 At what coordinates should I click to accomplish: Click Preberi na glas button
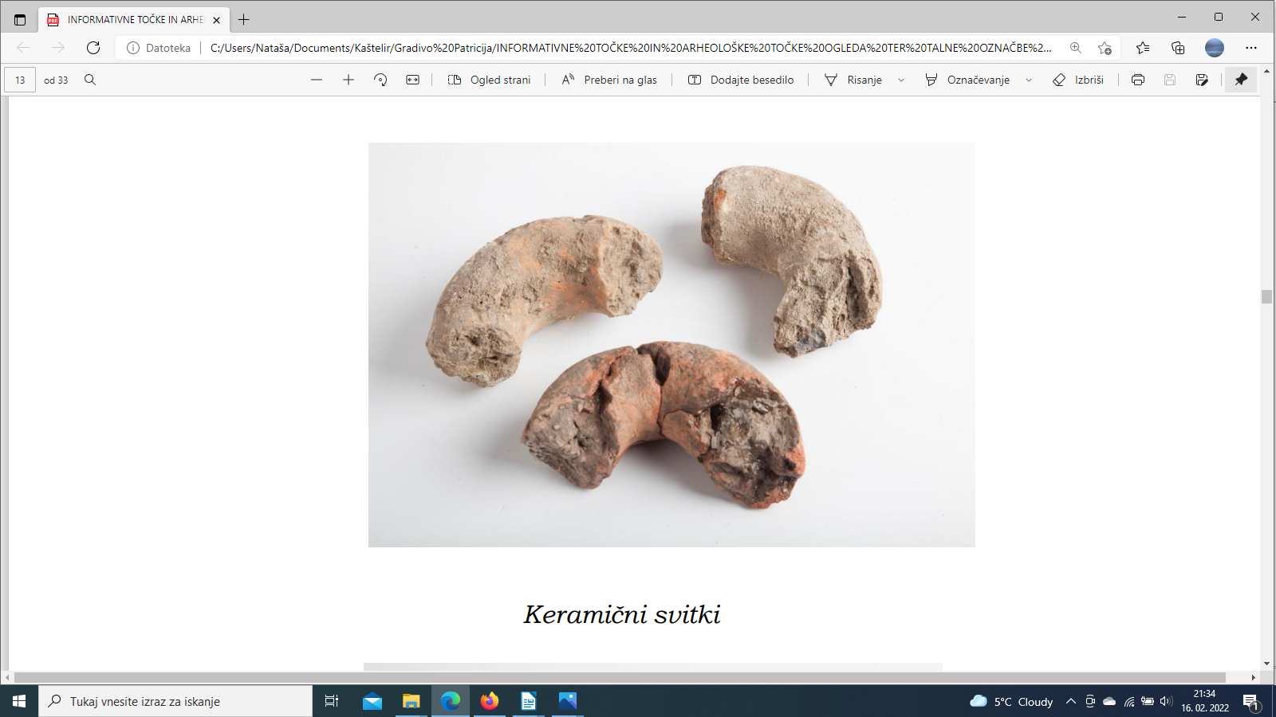pyautogui.click(x=609, y=80)
